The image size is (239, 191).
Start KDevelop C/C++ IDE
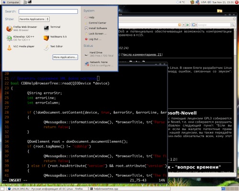pos(20,38)
